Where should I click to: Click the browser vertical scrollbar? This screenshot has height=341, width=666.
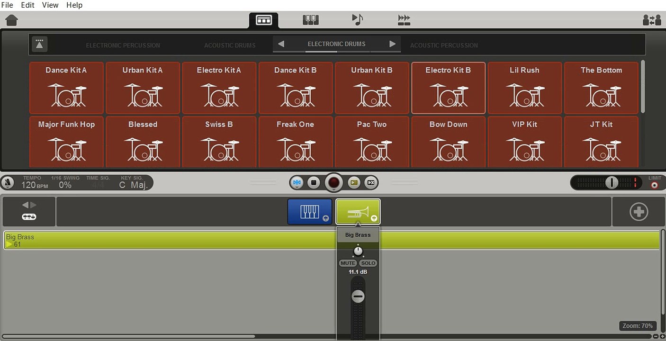[x=643, y=86]
